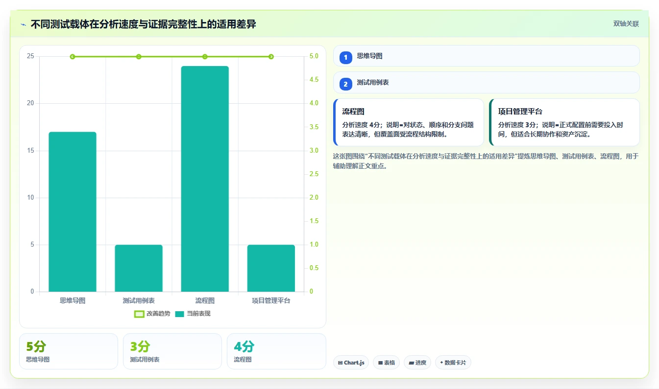Open the 项目管理平台 detail card
Image resolution: width=659 pixels, height=389 pixels.
click(x=564, y=122)
